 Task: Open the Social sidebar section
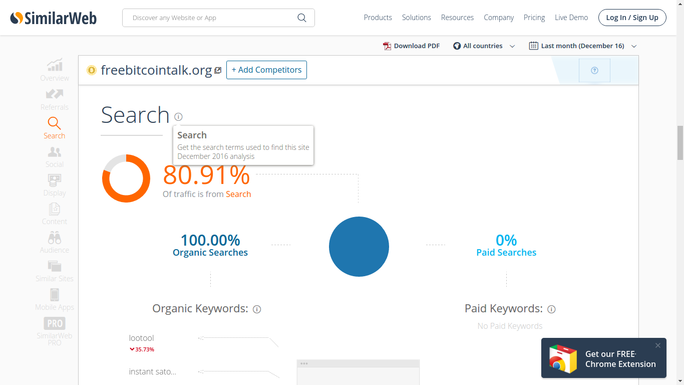tap(55, 156)
